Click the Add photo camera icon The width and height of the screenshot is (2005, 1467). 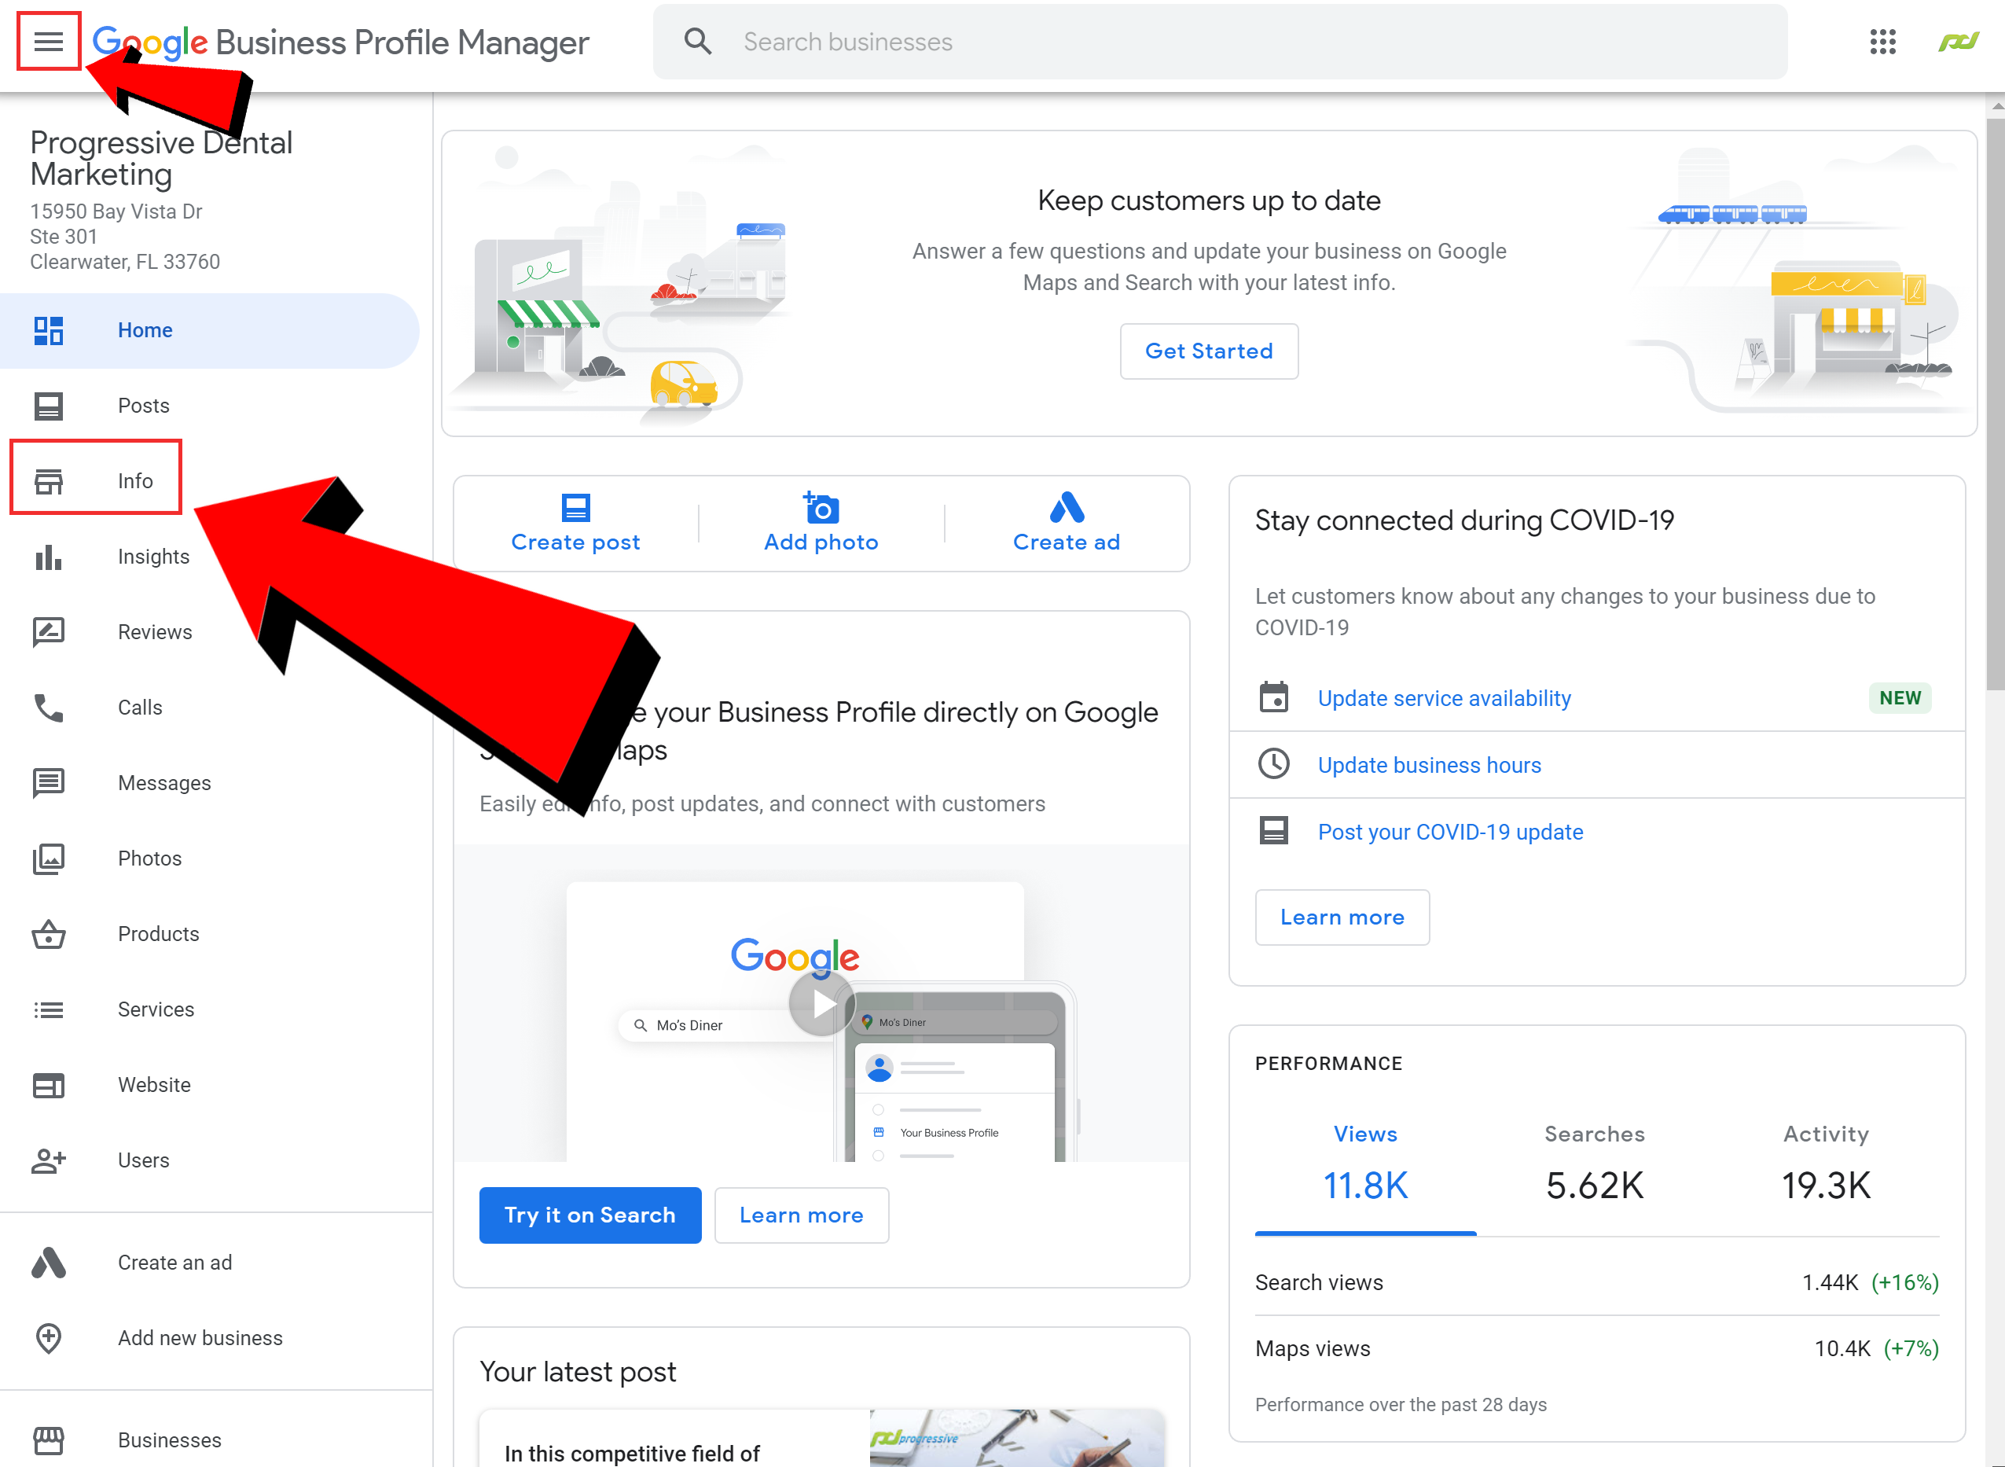click(821, 508)
